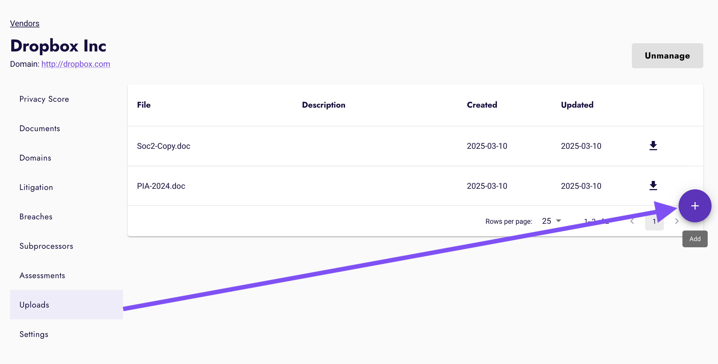Screen dimensions: 718x364
Task: Sort by the File column header
Action: click(x=144, y=105)
